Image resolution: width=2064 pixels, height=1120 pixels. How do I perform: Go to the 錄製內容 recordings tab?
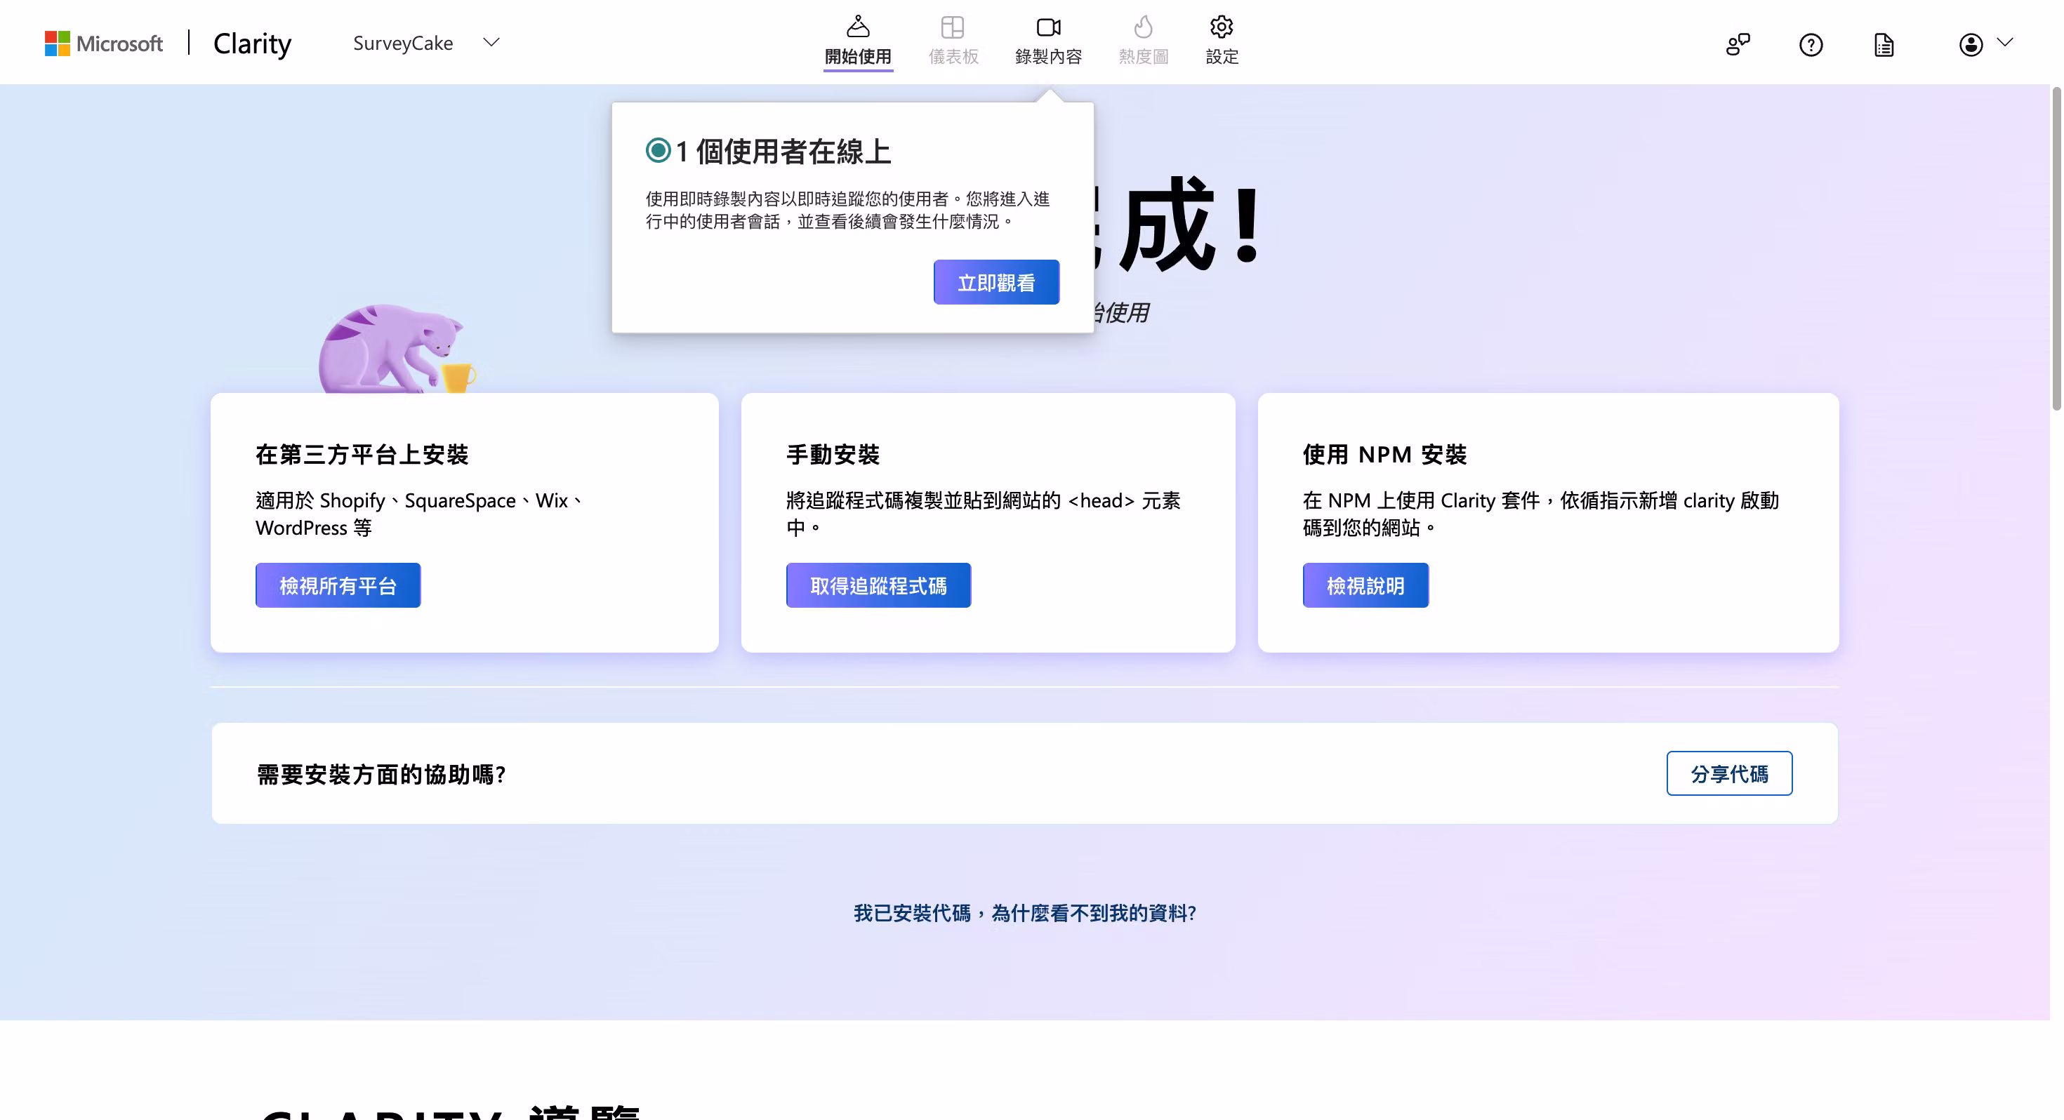tap(1048, 40)
